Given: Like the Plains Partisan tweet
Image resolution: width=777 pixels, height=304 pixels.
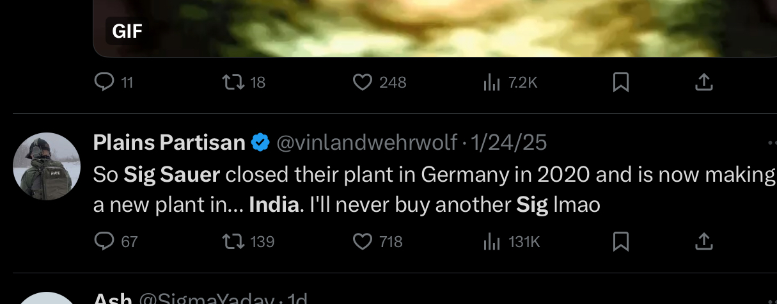Looking at the screenshot, I should click(363, 241).
